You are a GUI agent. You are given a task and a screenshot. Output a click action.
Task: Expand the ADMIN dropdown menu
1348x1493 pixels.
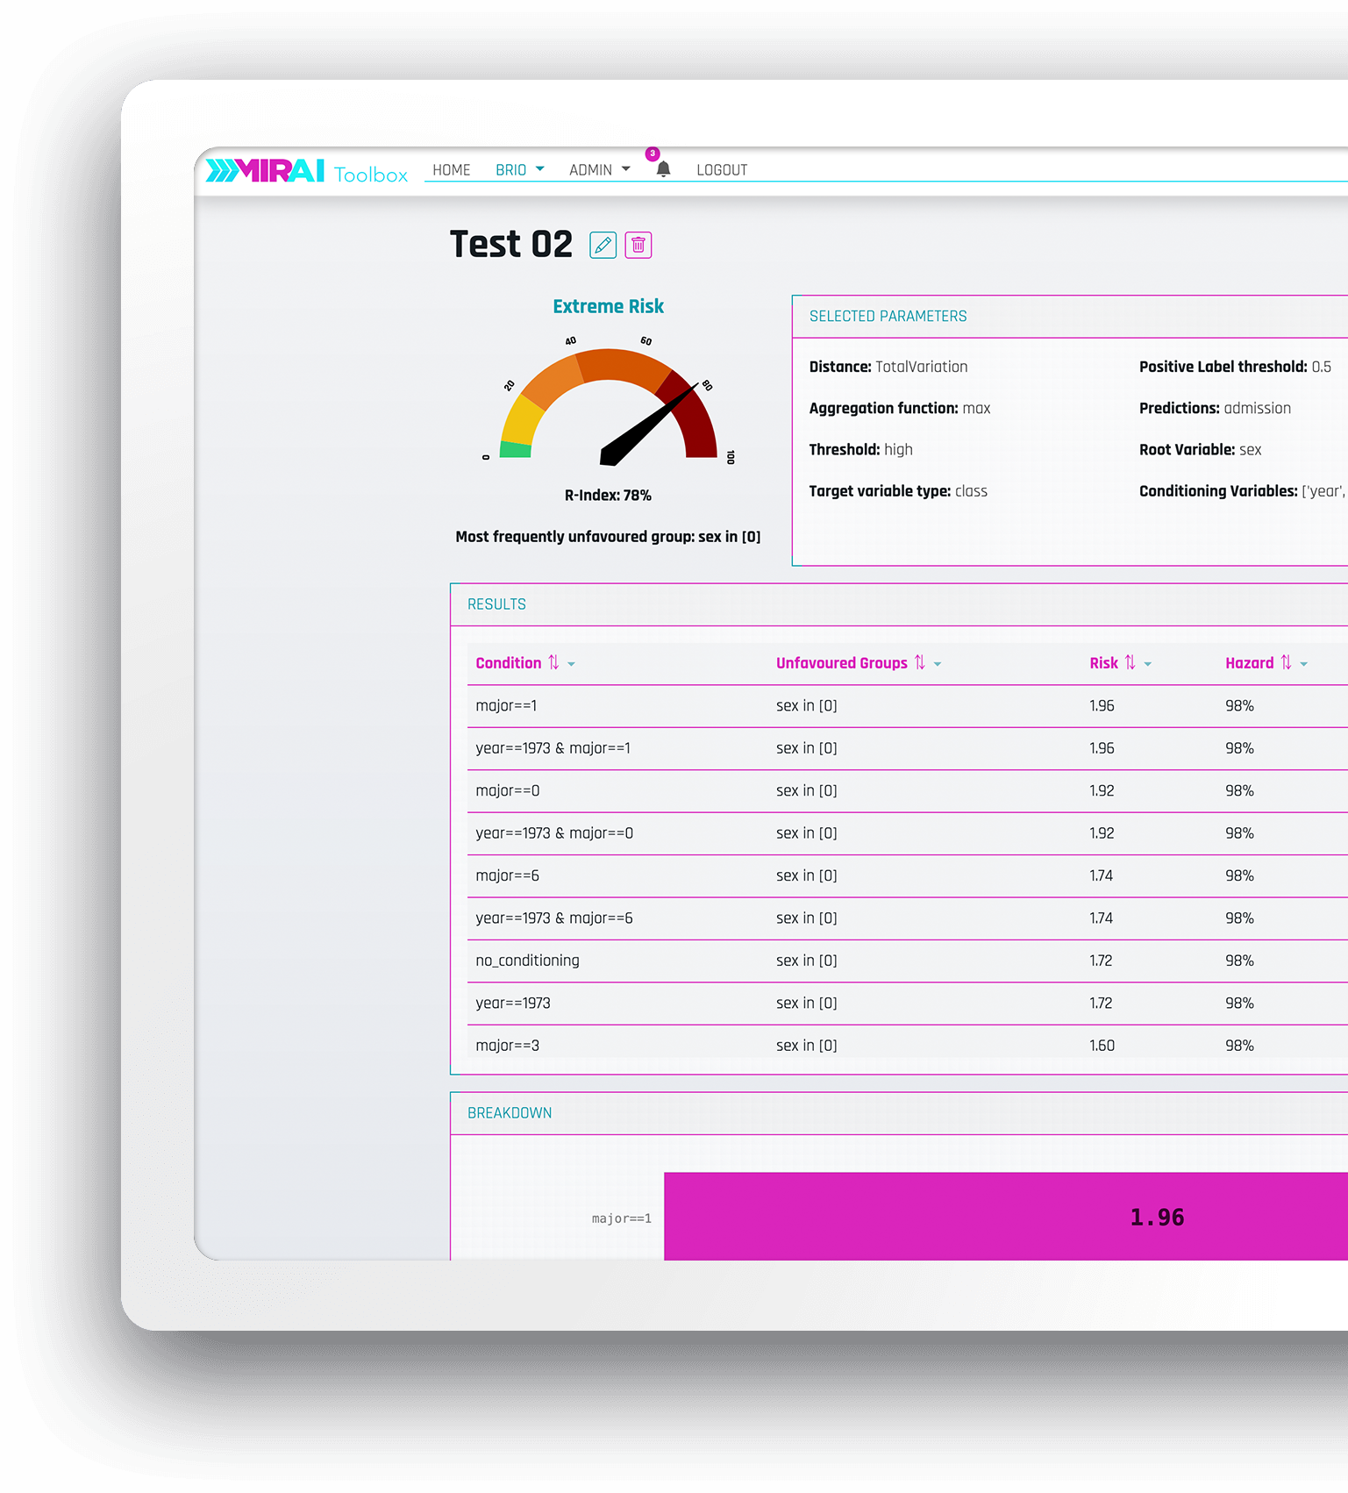(x=600, y=170)
